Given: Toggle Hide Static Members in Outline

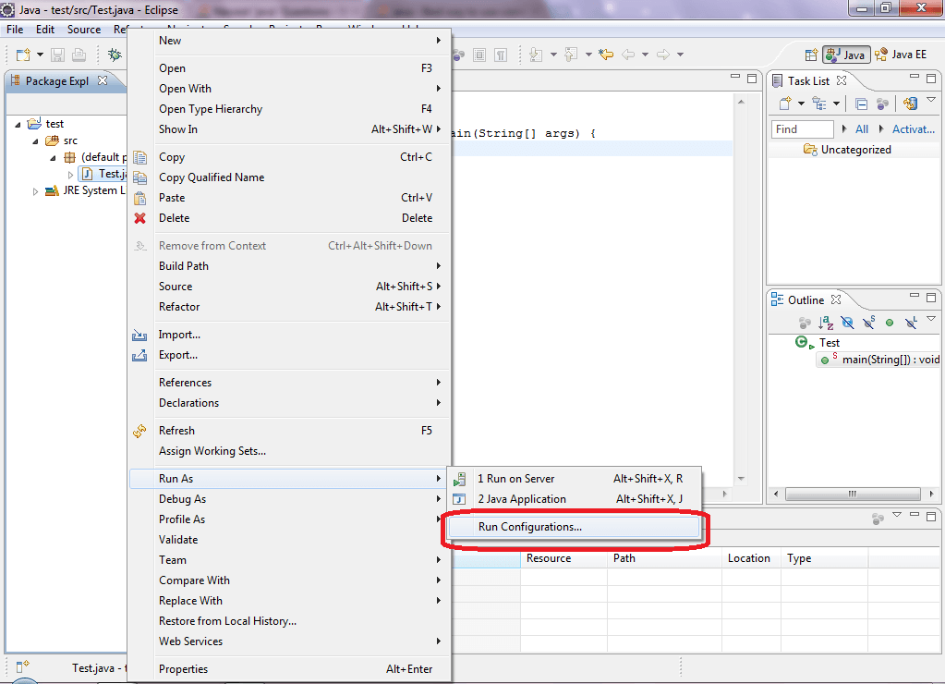Looking at the screenshot, I should coord(868,323).
